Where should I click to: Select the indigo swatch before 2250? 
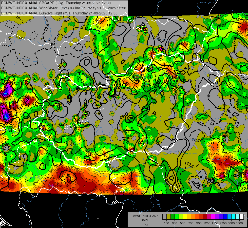coord(221,217)
